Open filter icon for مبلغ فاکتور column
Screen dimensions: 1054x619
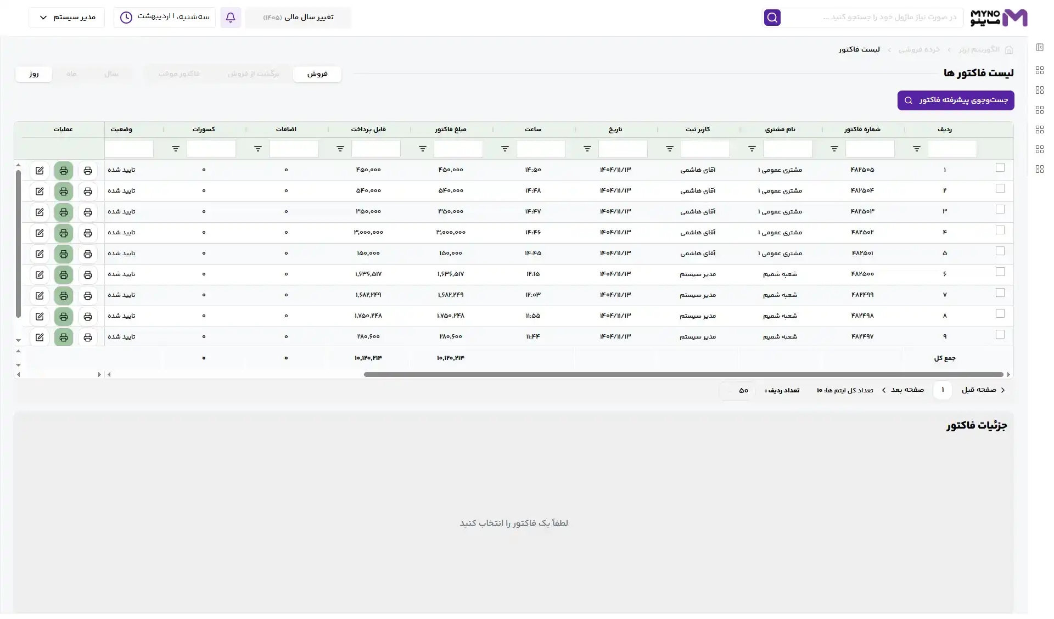pos(423,149)
